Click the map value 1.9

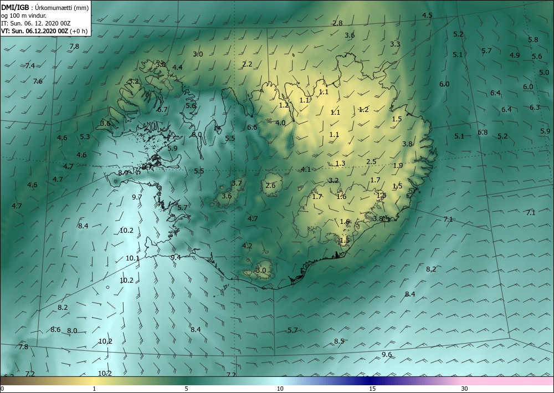398,165
